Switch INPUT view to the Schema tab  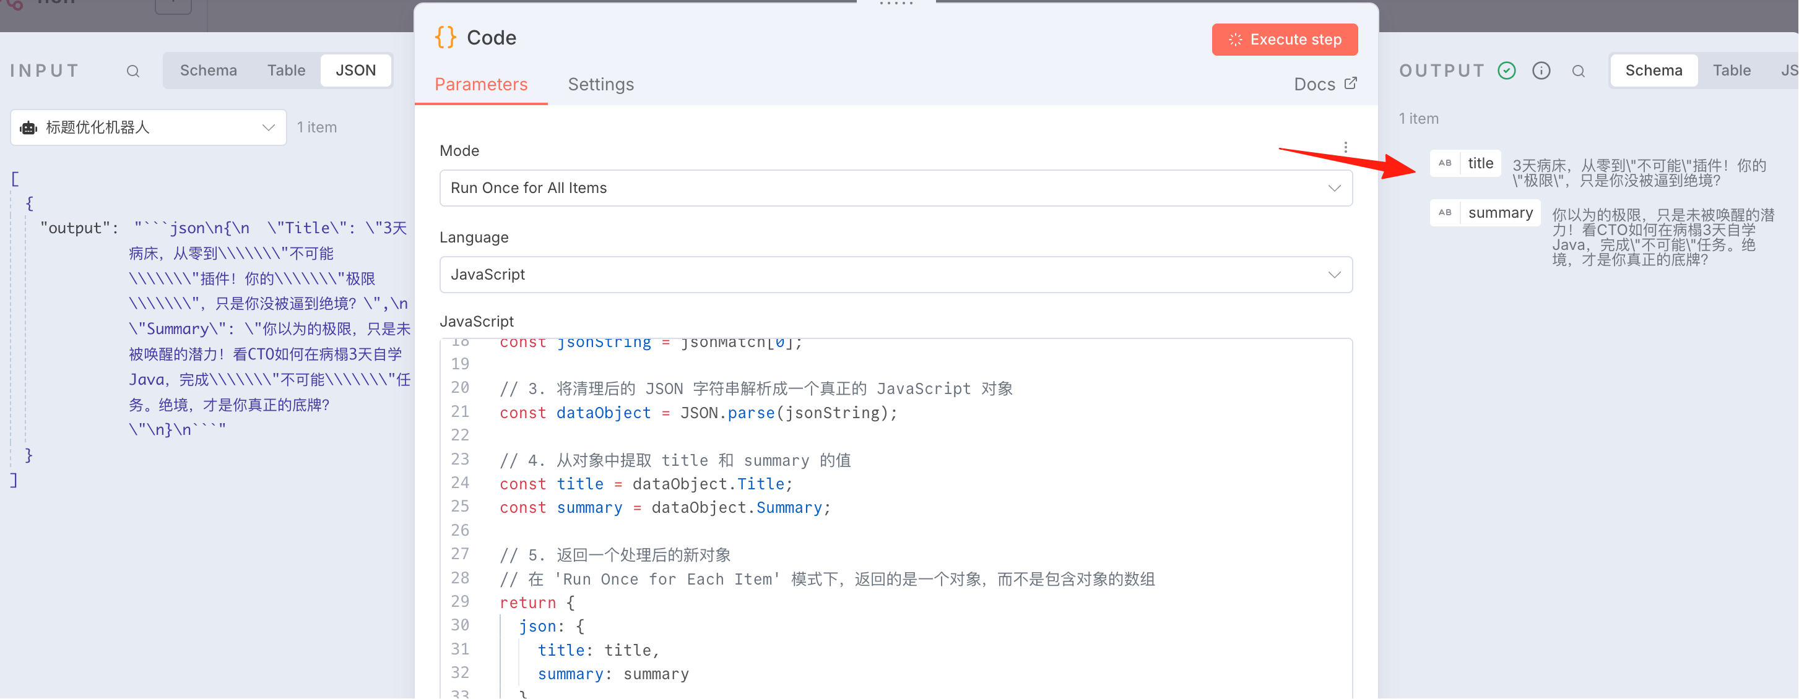(x=208, y=71)
